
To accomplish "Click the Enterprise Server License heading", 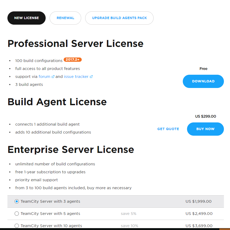I will pyautogui.click(x=71, y=149).
